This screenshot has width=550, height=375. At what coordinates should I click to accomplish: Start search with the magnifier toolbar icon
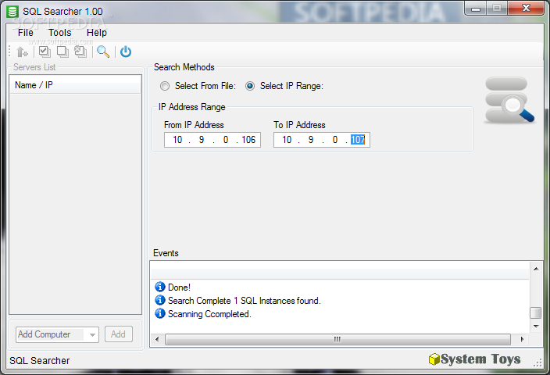[x=103, y=52]
